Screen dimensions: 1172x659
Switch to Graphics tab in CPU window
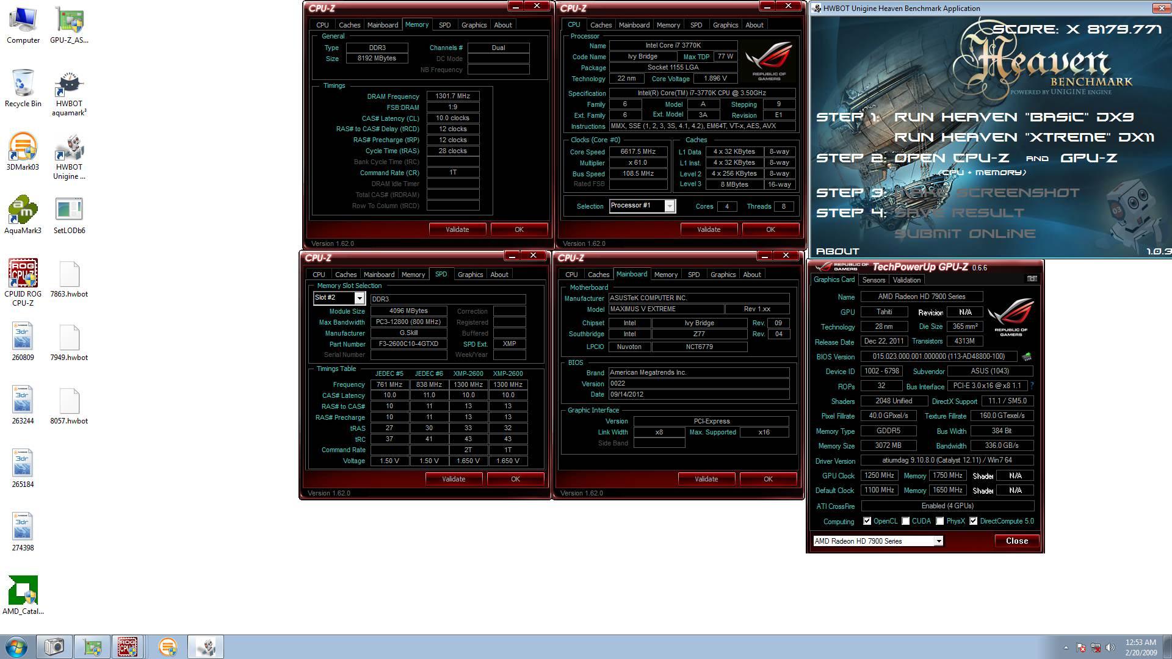click(x=725, y=25)
